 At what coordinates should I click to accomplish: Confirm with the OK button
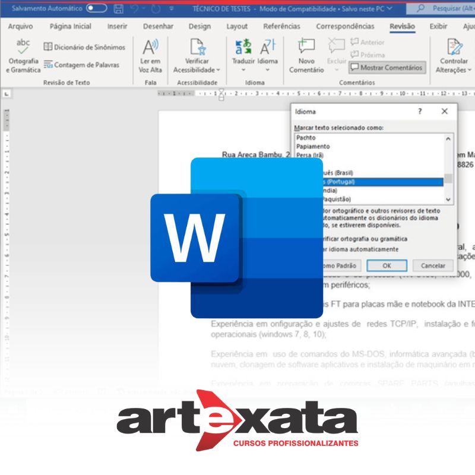(387, 265)
